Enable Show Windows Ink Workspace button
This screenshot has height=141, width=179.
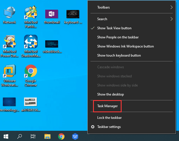click(x=131, y=46)
